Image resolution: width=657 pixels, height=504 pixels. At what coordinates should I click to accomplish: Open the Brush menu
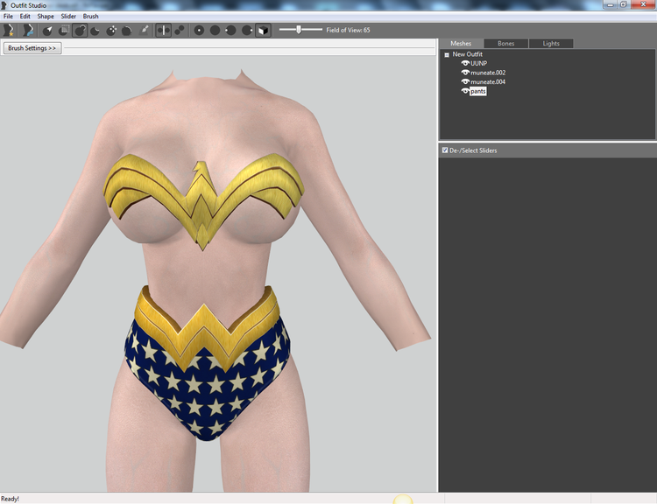coord(90,17)
